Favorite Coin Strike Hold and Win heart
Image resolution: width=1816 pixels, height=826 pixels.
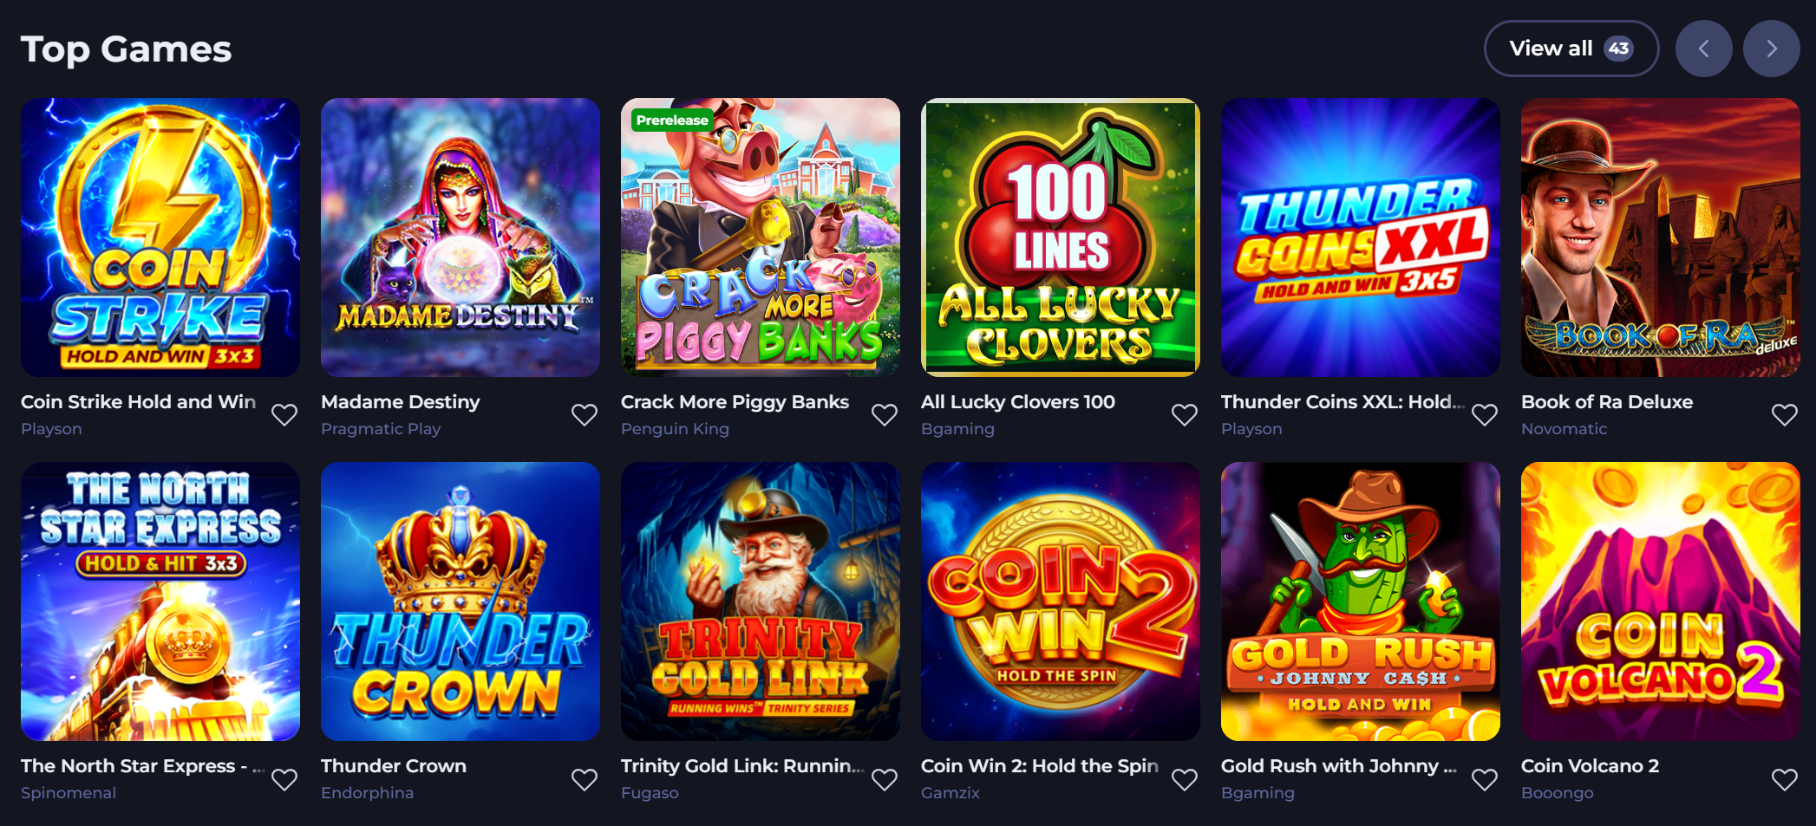(284, 415)
